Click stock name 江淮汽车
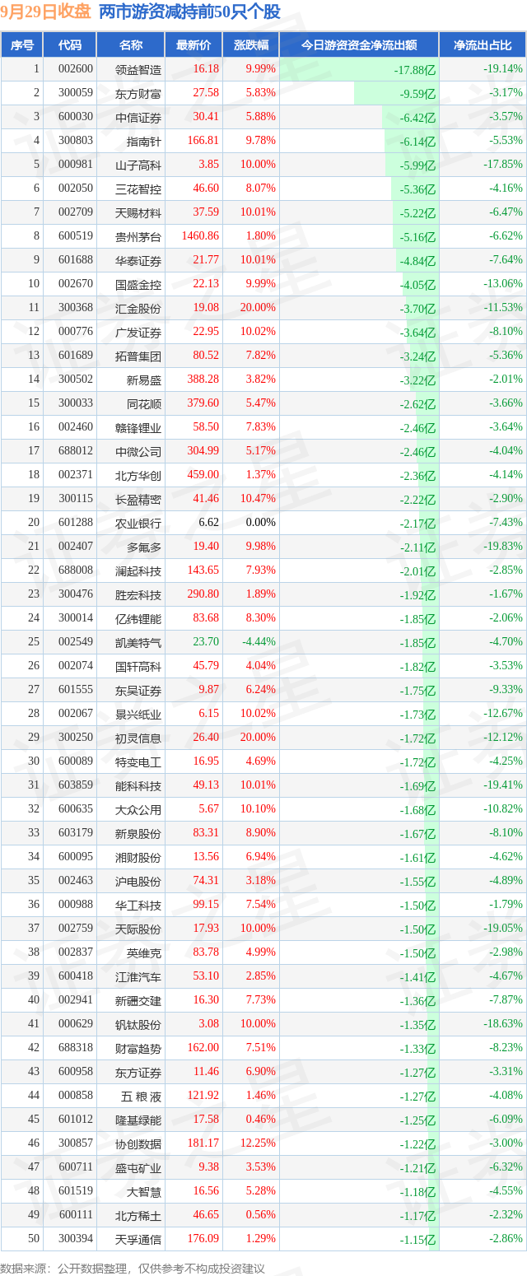 (138, 977)
